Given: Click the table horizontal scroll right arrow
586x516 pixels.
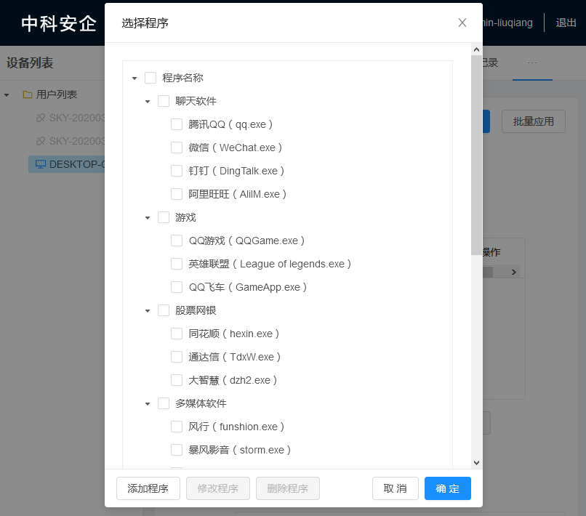Looking at the screenshot, I should click(x=514, y=272).
